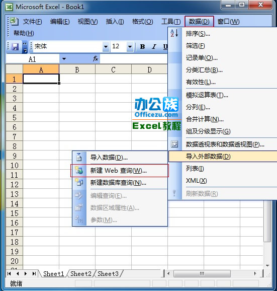Select 导入外部数据(D) submenu entry
Screen dimensions: 277x291
[223, 156]
